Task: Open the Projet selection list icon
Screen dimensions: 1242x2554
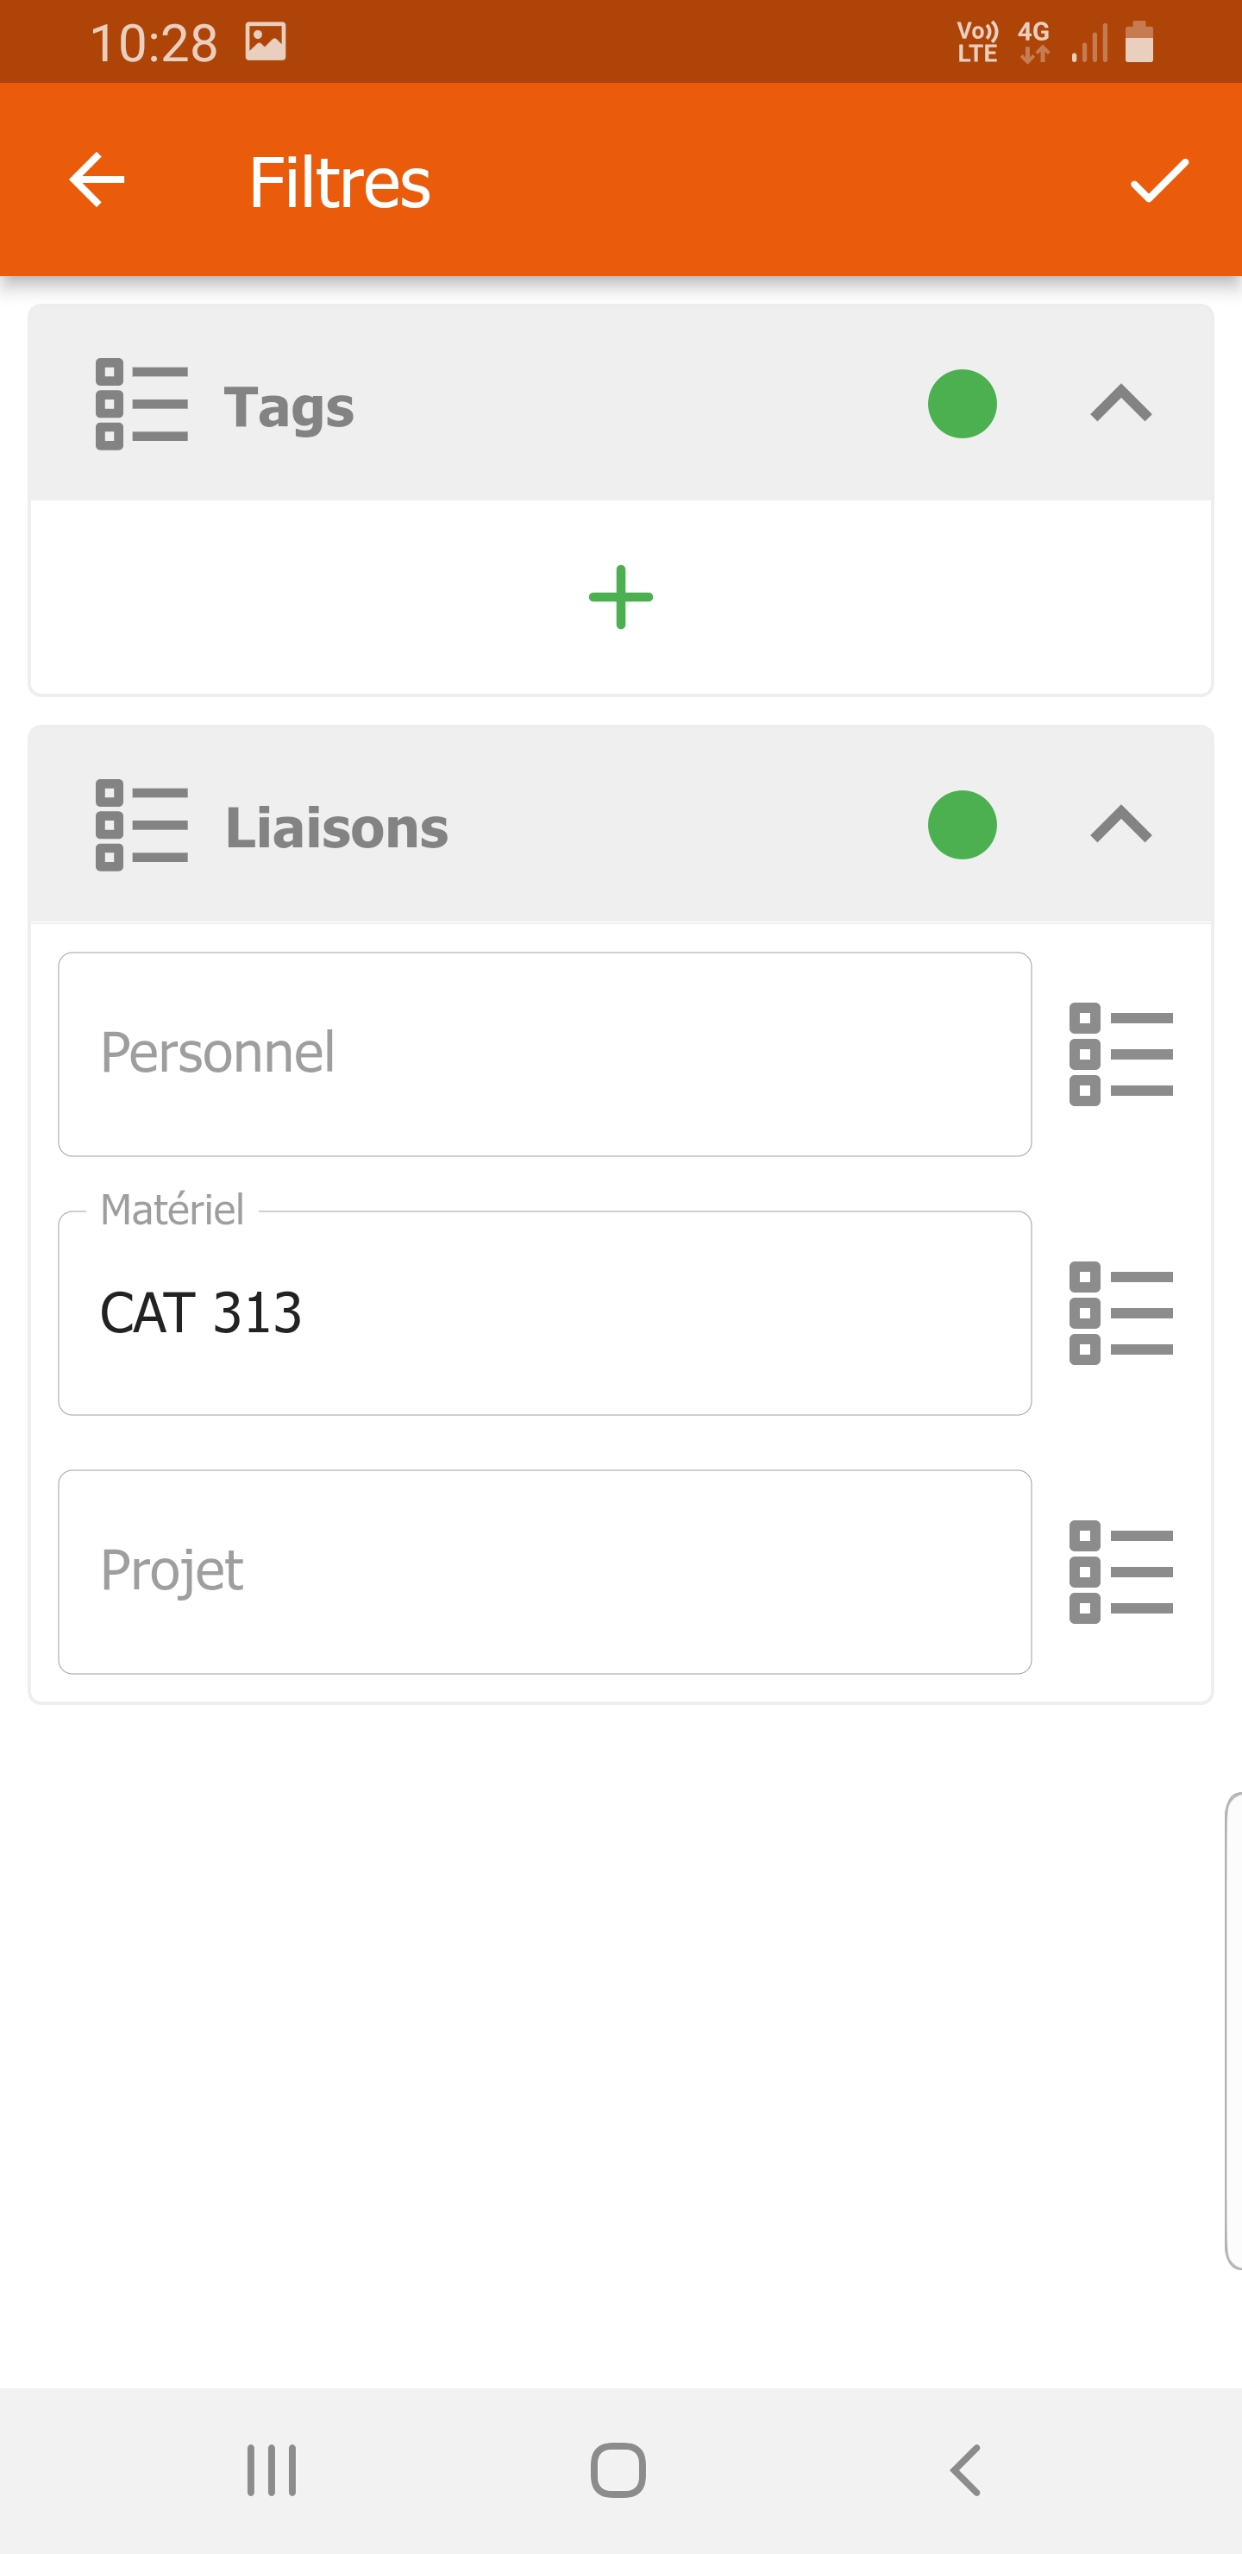Action: (1121, 1571)
